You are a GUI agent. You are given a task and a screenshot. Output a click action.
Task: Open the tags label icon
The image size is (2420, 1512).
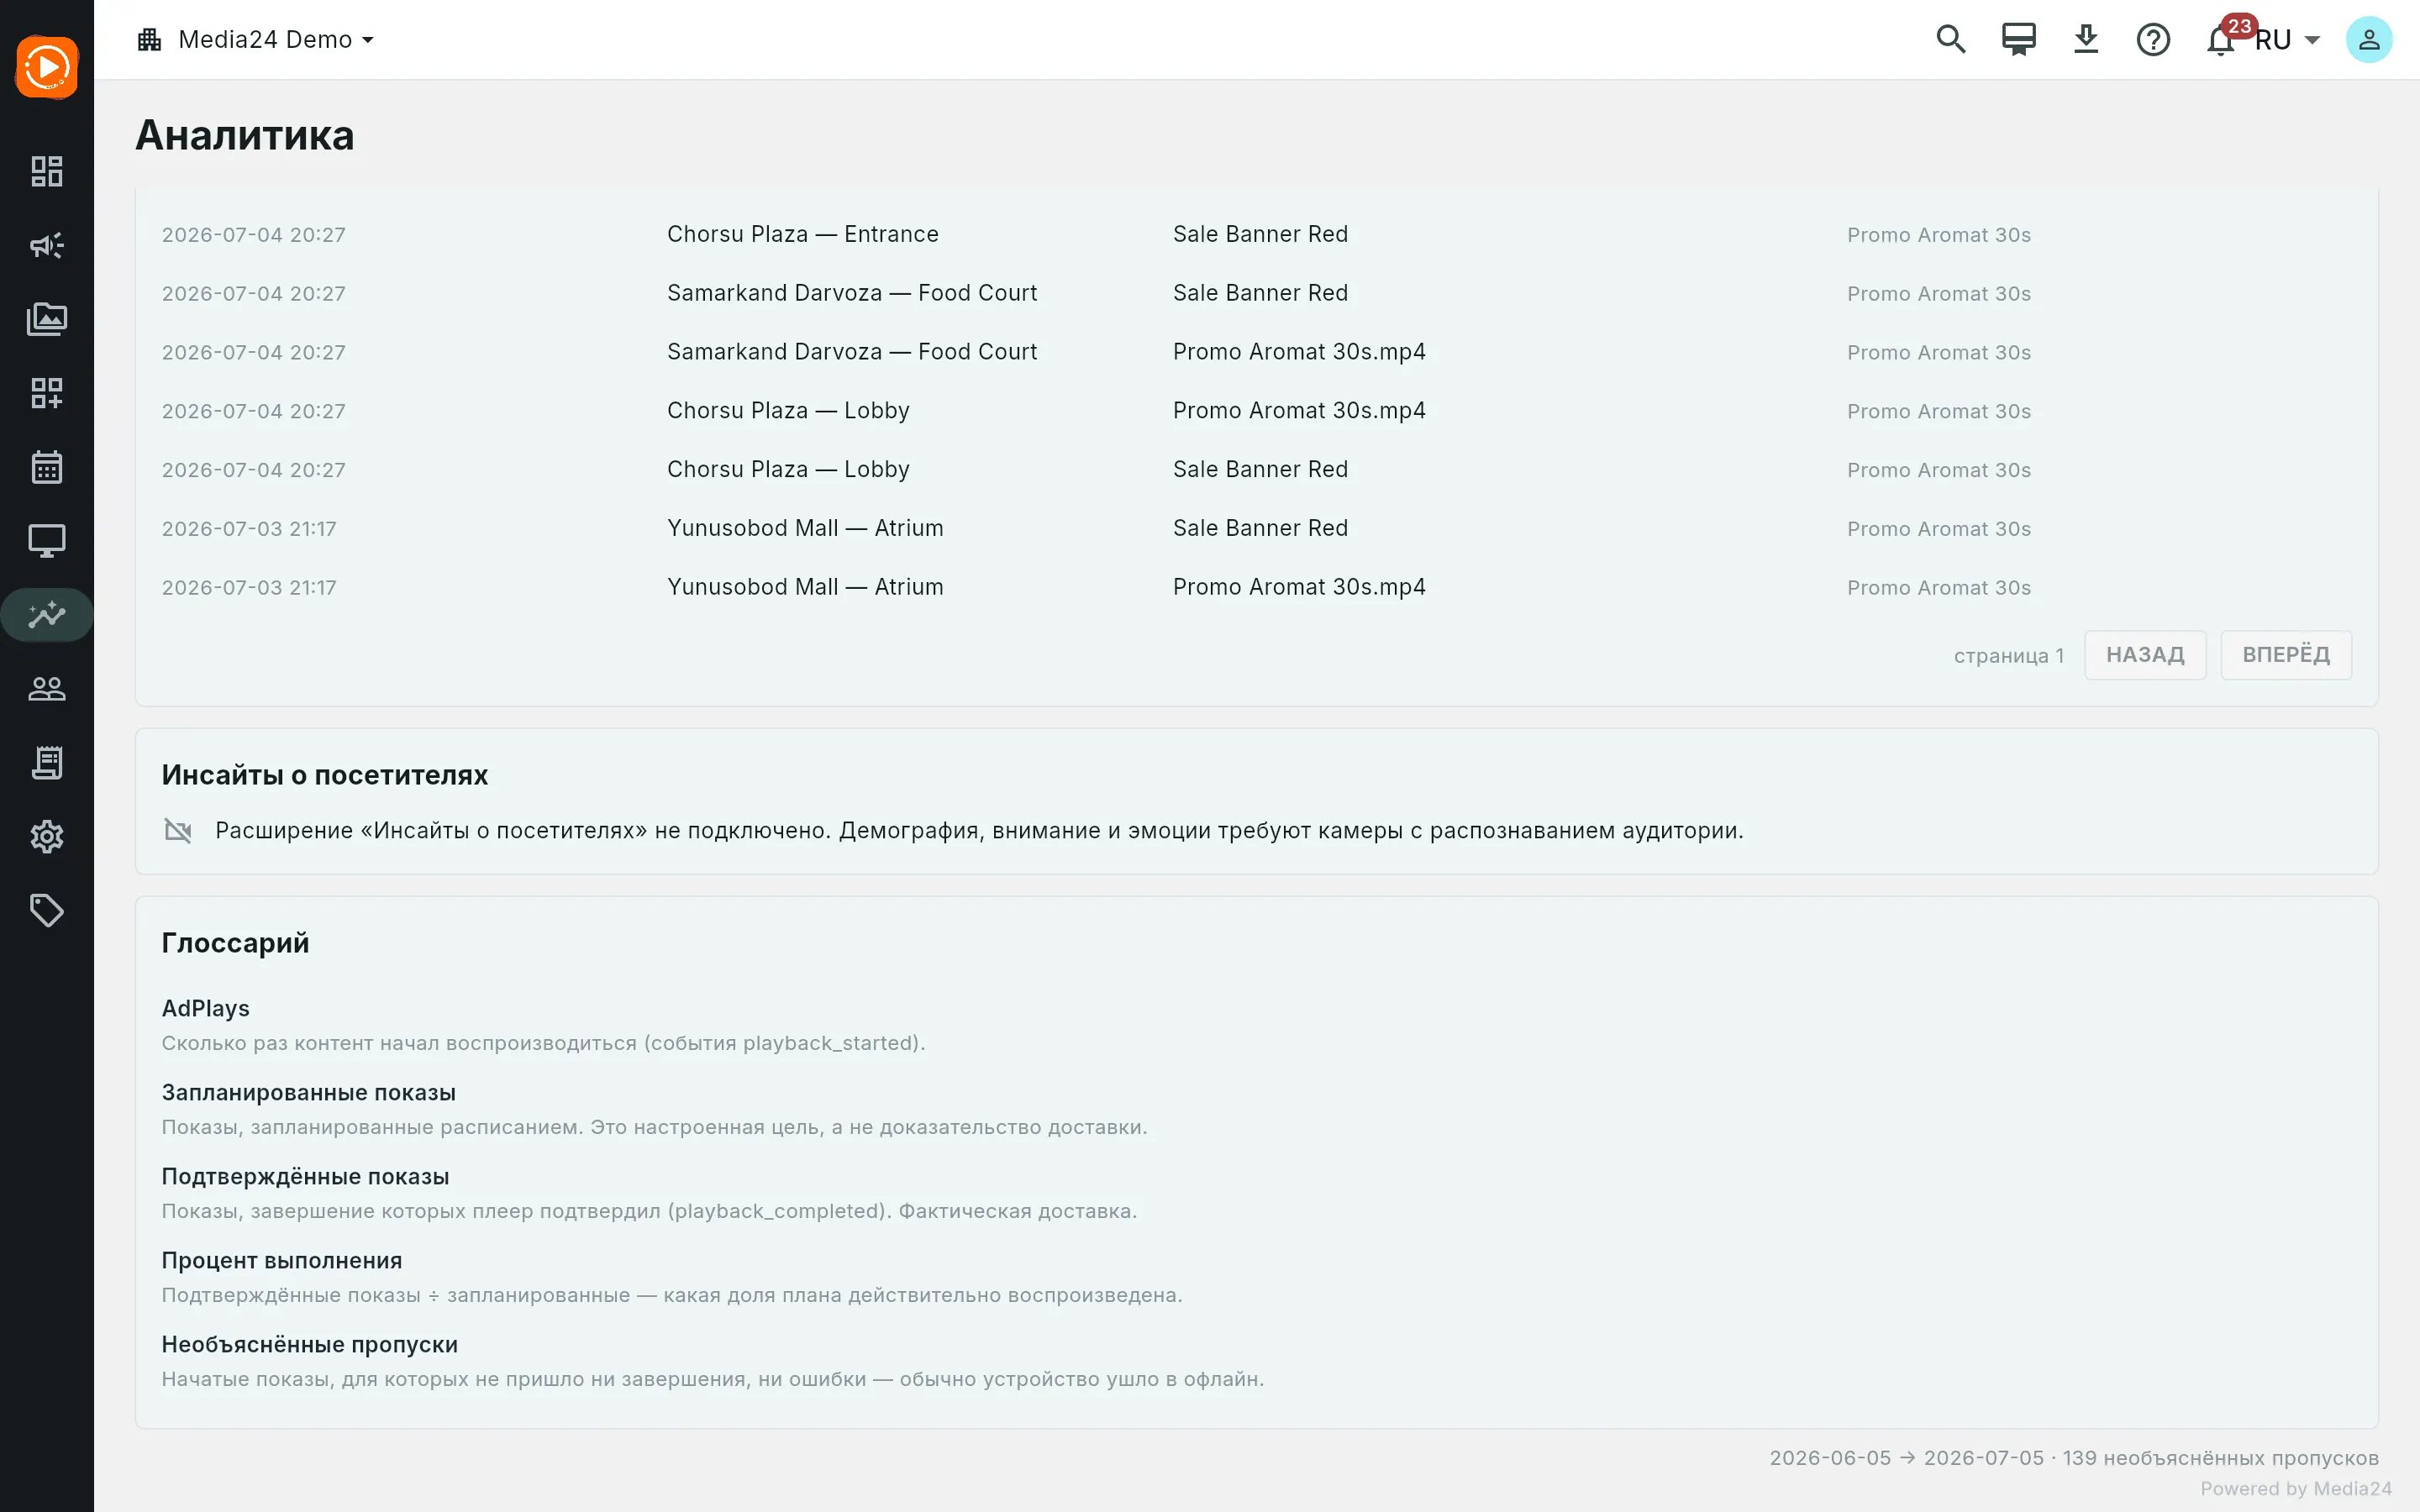47,911
